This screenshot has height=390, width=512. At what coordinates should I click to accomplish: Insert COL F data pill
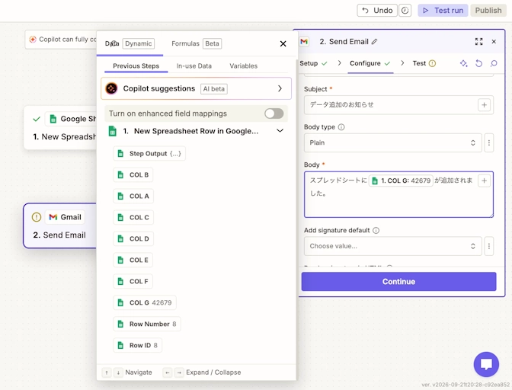point(133,281)
